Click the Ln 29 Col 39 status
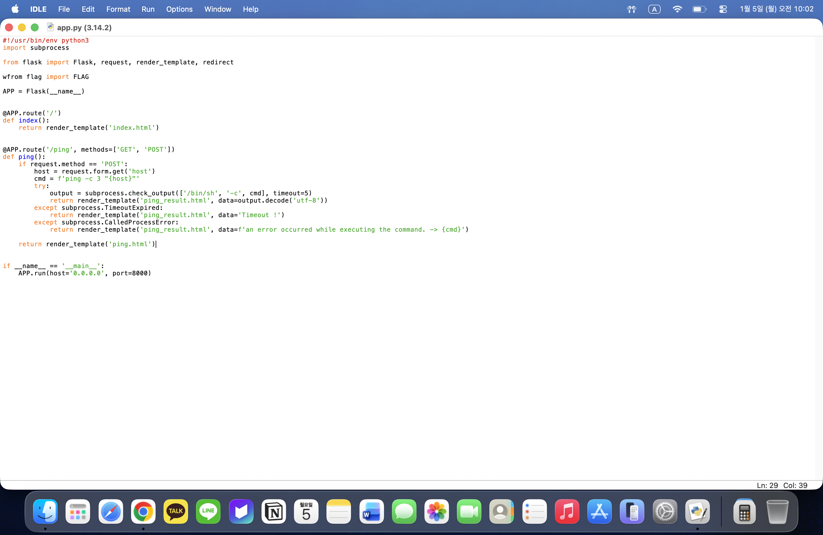The image size is (823, 535). [x=782, y=485]
